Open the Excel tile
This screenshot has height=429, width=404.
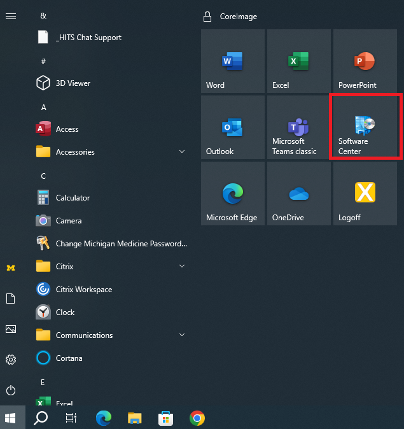coord(298,61)
